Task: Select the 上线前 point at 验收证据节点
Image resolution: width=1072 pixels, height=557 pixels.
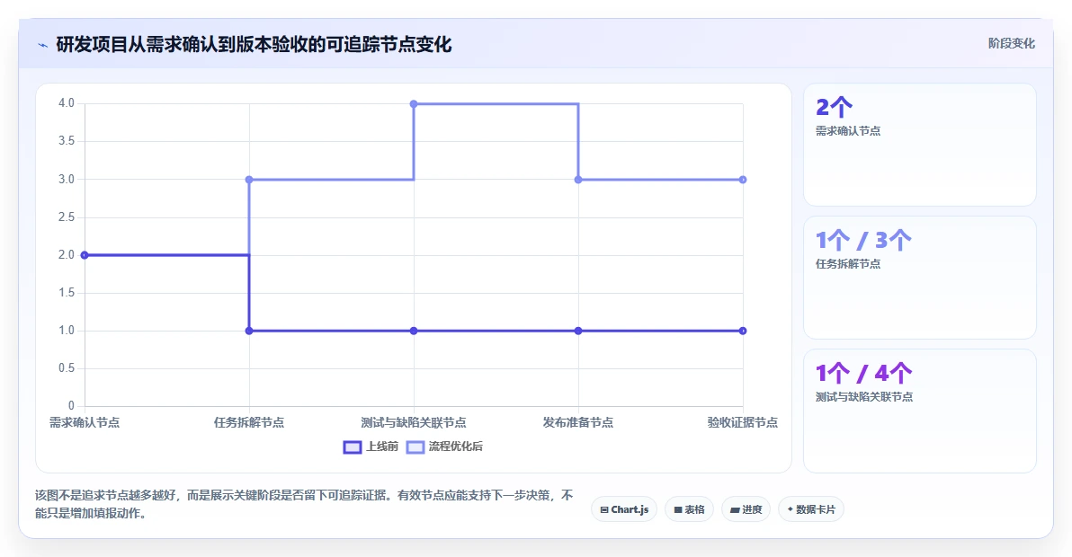Action: [743, 332]
